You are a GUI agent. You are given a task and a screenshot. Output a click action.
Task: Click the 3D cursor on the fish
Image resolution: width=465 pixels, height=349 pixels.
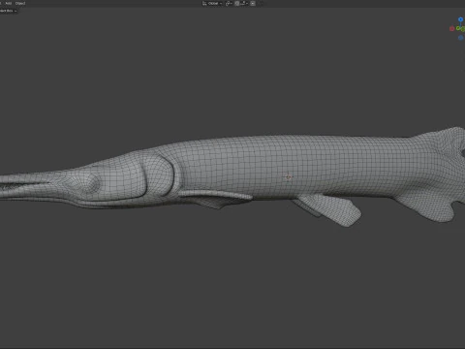[x=289, y=176]
